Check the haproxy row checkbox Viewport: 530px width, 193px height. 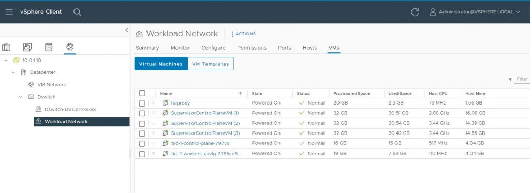tap(142, 103)
